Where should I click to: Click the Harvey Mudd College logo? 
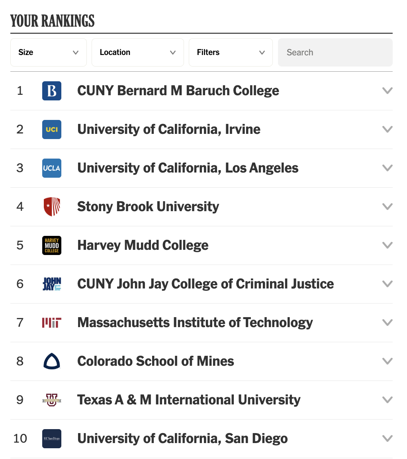pos(52,245)
